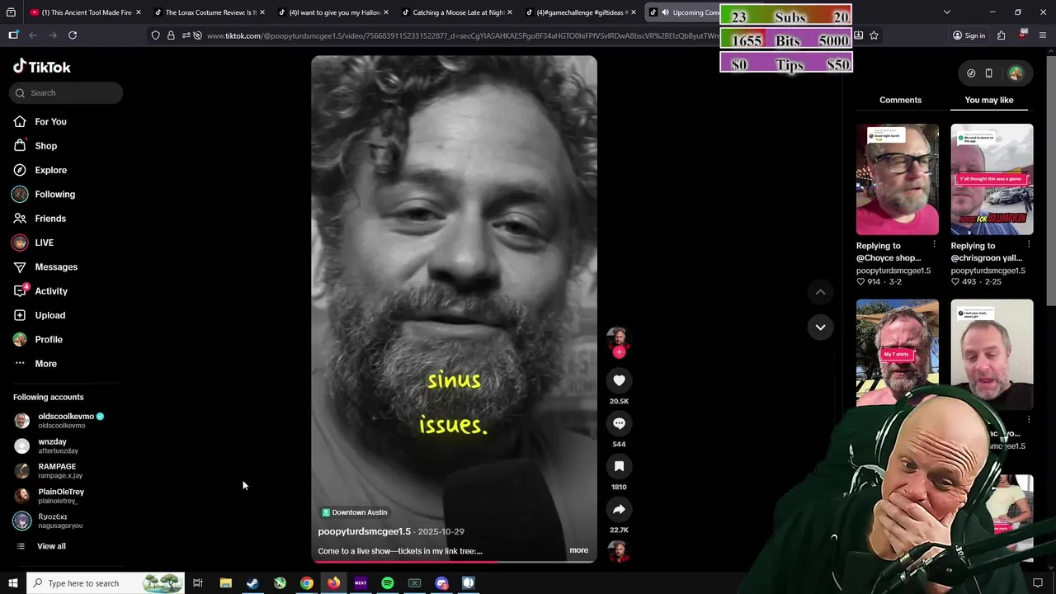The width and height of the screenshot is (1056, 594).
Task: Open the browser extensions puzzle icon
Action: tap(1001, 35)
